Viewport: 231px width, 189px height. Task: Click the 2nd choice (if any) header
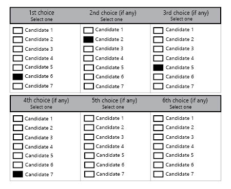[113, 15]
